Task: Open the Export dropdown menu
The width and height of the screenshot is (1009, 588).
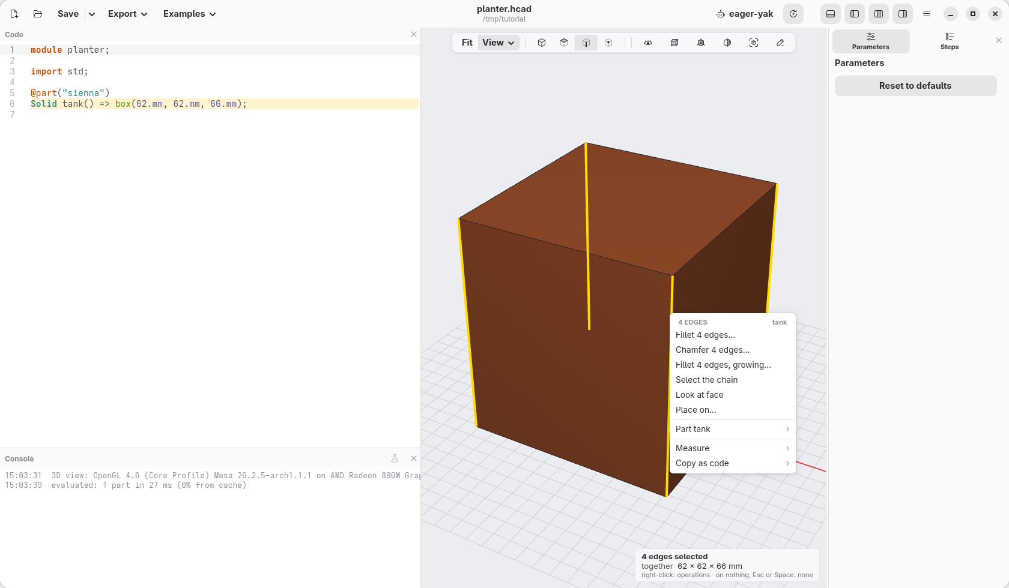Action: pos(127,14)
